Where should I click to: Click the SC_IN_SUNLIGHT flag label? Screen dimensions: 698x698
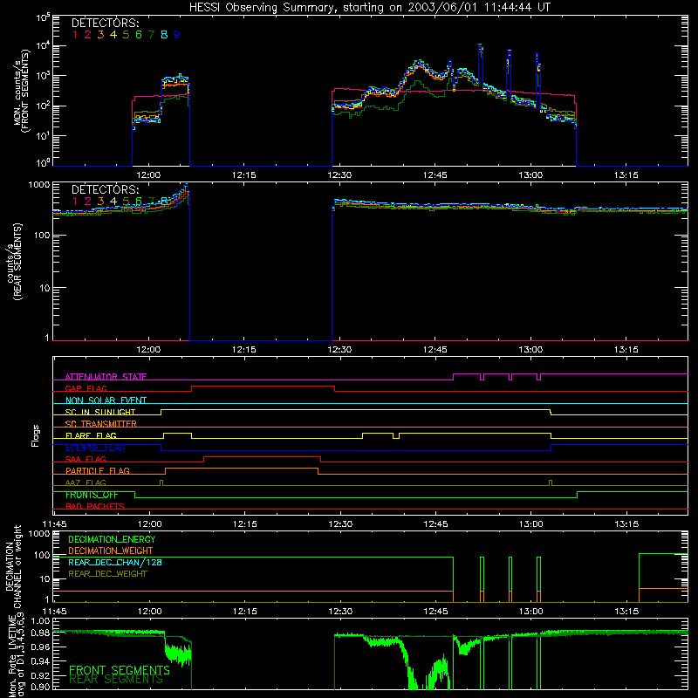[100, 412]
